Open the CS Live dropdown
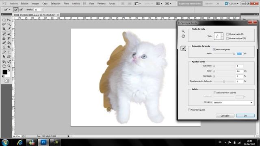This screenshot has width=260, height=146. 232,4
